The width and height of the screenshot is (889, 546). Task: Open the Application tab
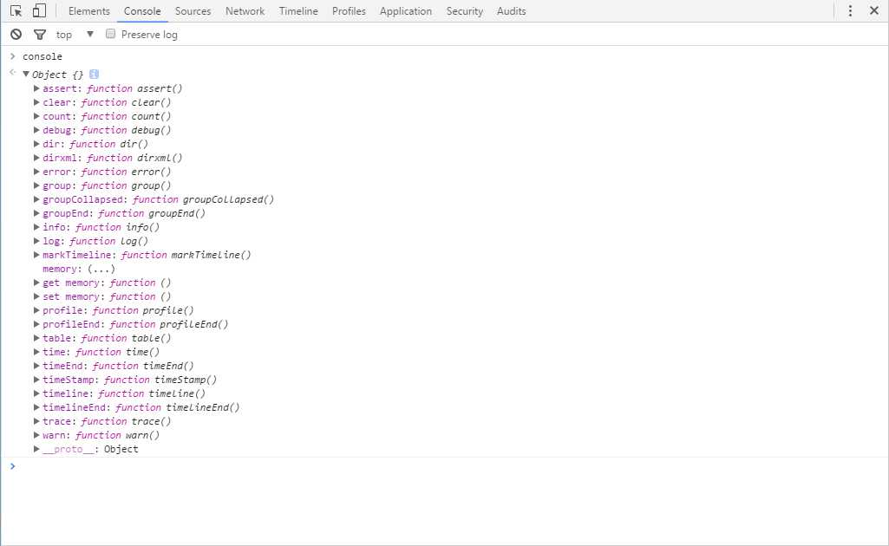coord(405,10)
